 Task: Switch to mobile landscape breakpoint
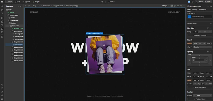pyautogui.click(x=178, y=6)
